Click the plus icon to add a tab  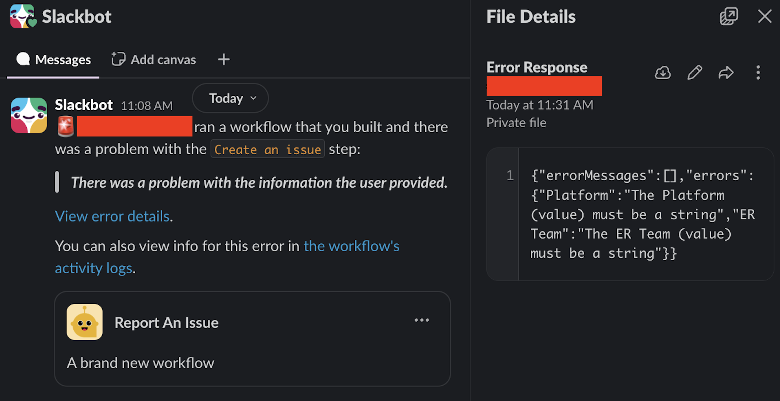223,59
